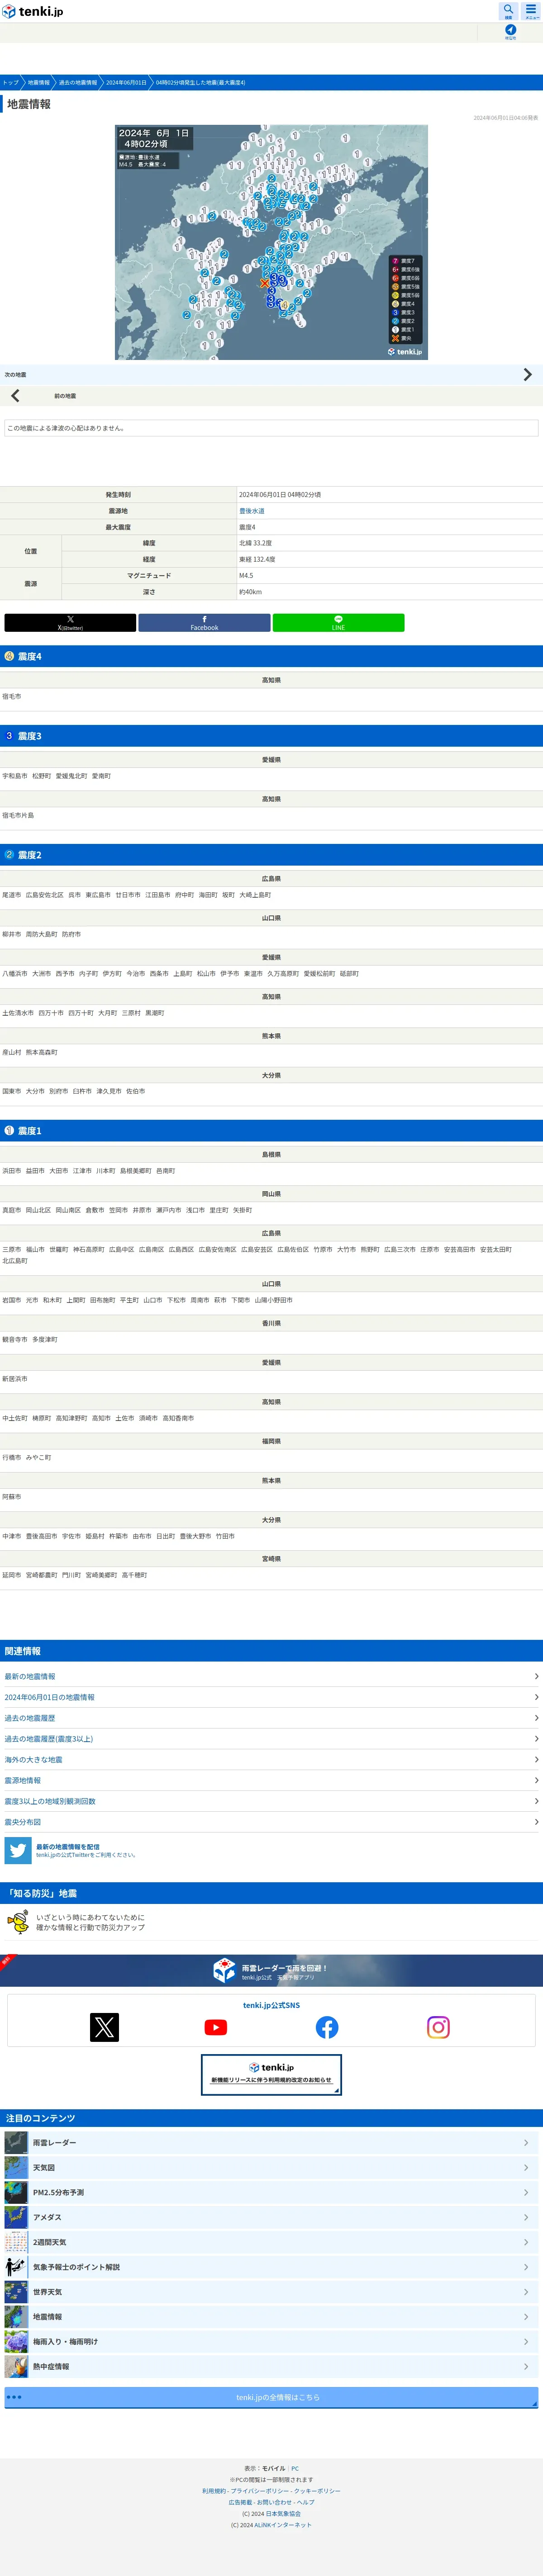Tap the current location compass icon
543x2576 pixels.
(510, 32)
